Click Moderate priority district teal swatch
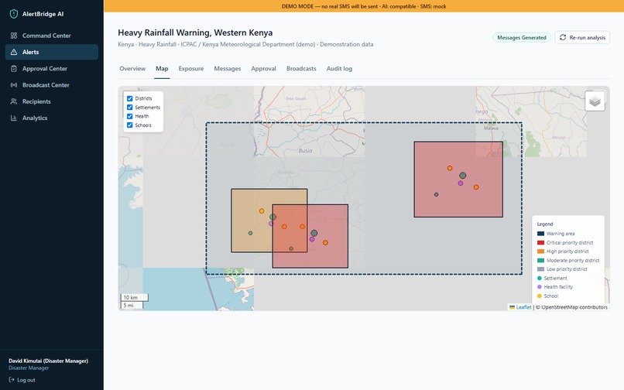This screenshot has height=390, width=624. tap(540, 260)
